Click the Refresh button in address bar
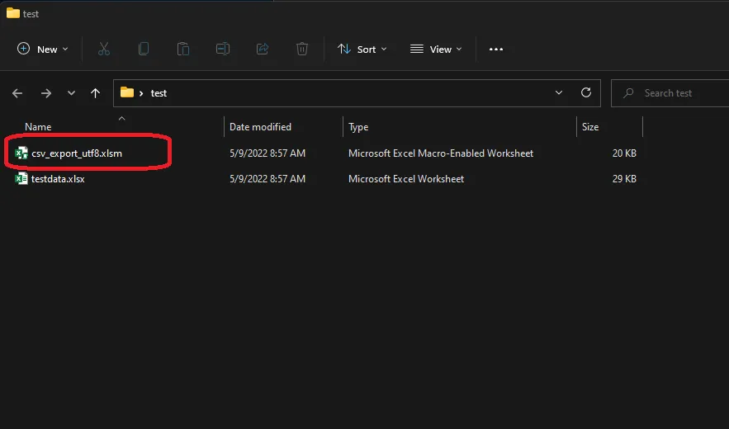The width and height of the screenshot is (729, 429). click(x=586, y=93)
